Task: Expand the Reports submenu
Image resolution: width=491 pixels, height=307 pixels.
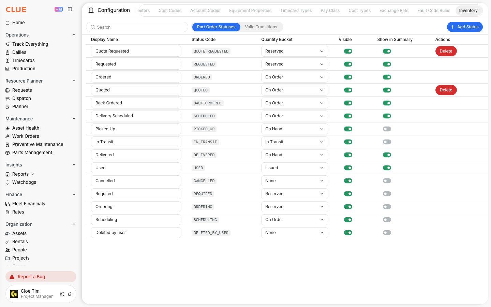Action: pyautogui.click(x=32, y=174)
